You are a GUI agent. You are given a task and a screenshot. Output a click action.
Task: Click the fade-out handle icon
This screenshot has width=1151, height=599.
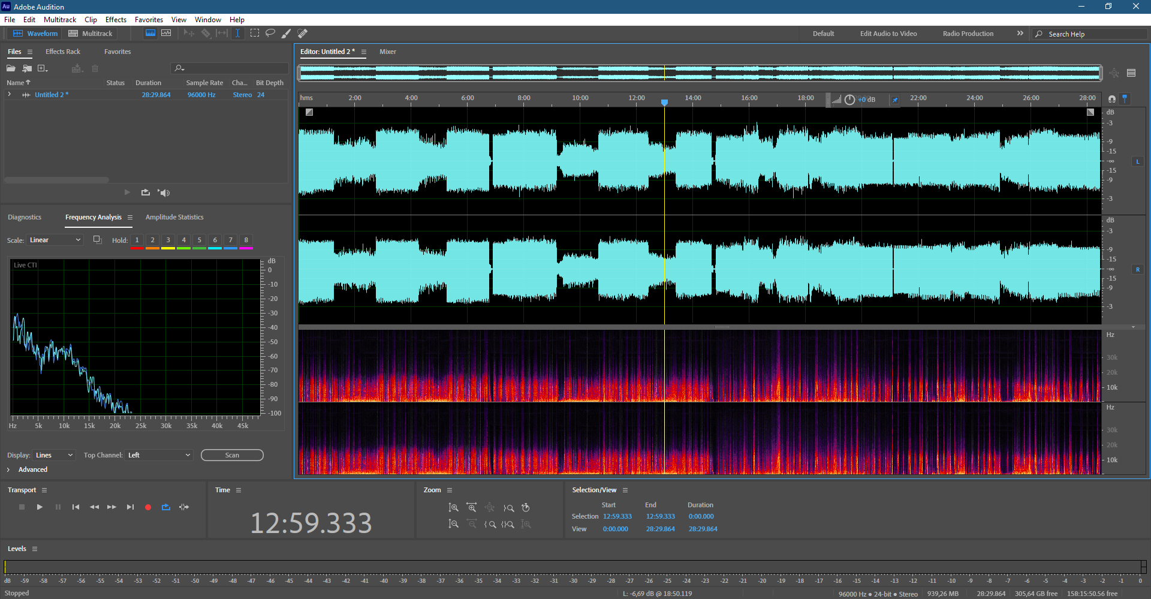click(x=1090, y=112)
